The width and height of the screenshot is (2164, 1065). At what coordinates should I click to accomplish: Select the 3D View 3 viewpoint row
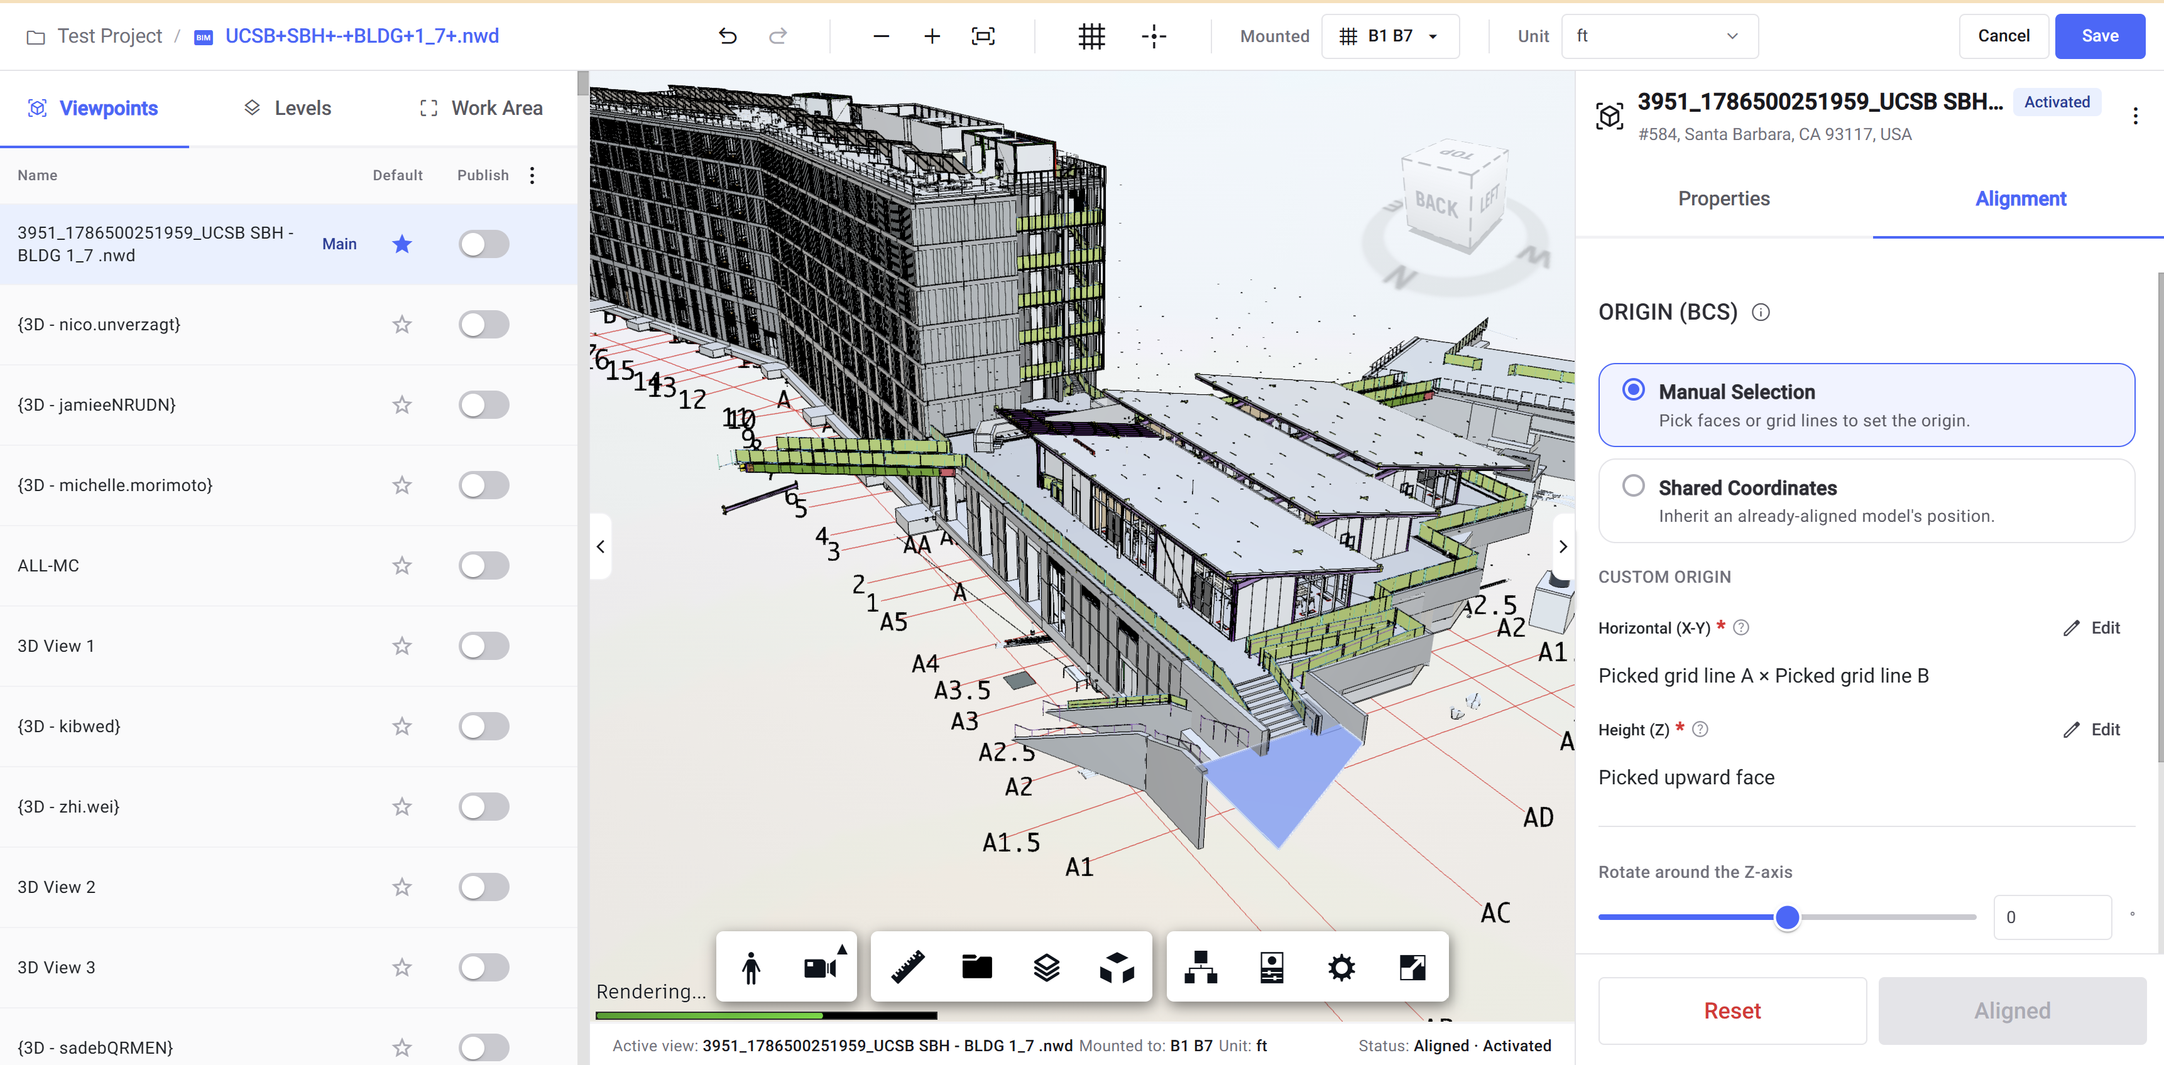288,967
